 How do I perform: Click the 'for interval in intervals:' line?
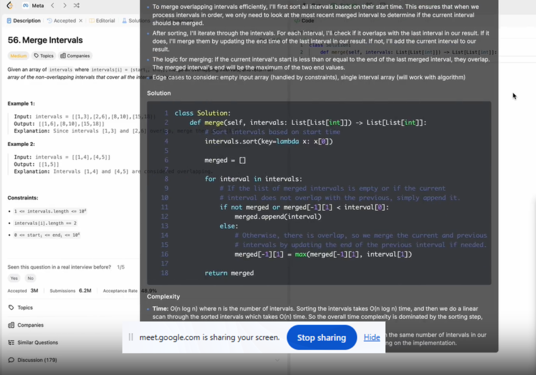click(x=253, y=179)
